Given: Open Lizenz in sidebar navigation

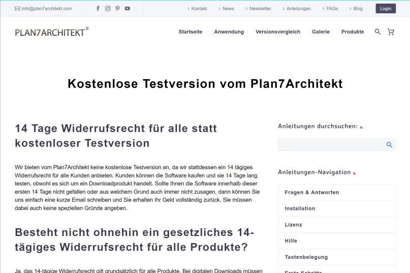Looking at the screenshot, I should (x=337, y=225).
